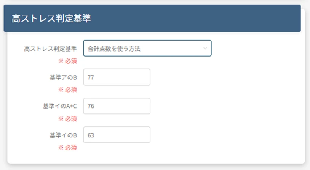This screenshot has height=170, width=310.
Task: Open the 高ストレス判定基準 method dropdown
Action: pos(147,48)
